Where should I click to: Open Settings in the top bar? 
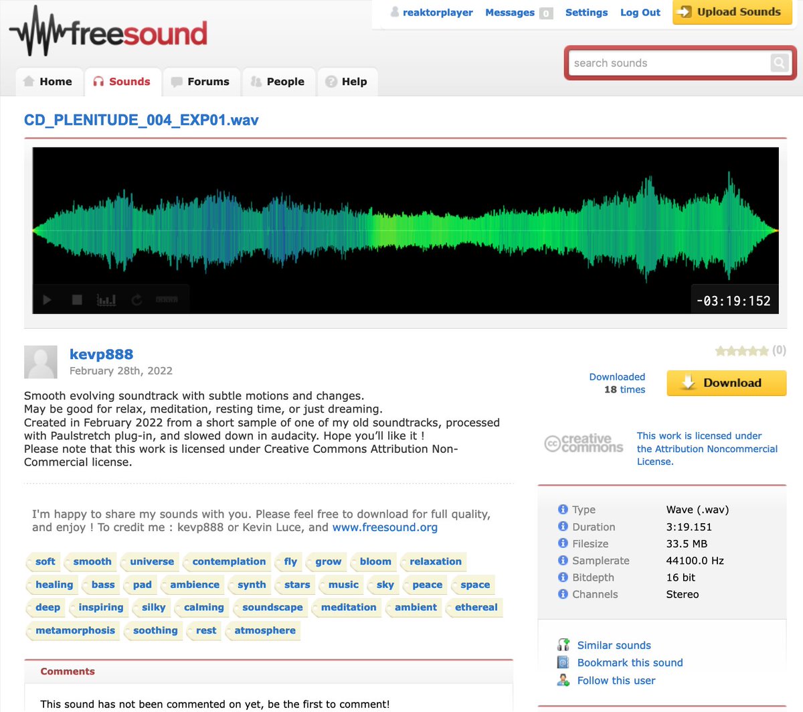586,13
